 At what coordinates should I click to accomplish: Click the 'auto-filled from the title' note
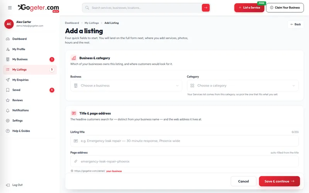pyautogui.click(x=284, y=152)
